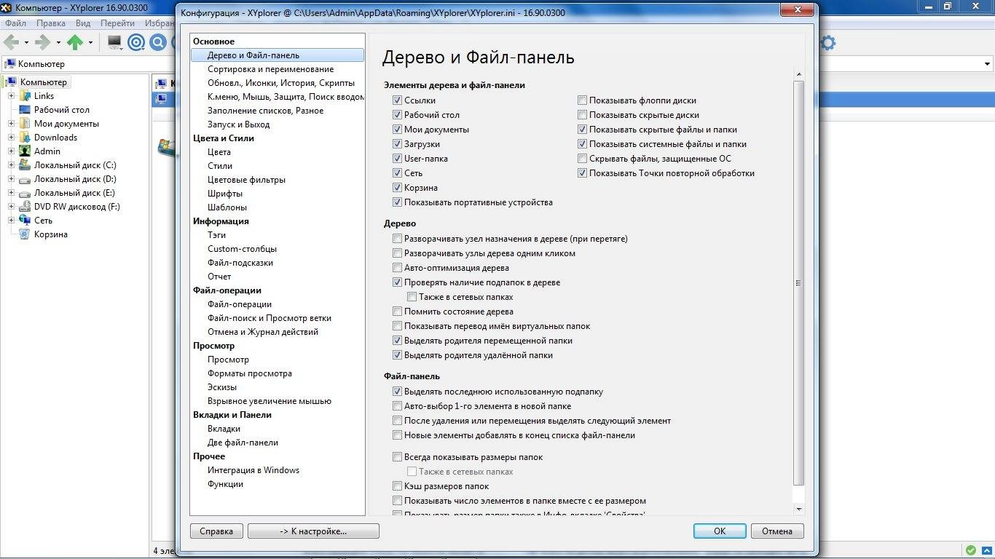995x559 pixels.
Task: Toggle Всегда показывать размеры папок
Action: click(x=397, y=457)
